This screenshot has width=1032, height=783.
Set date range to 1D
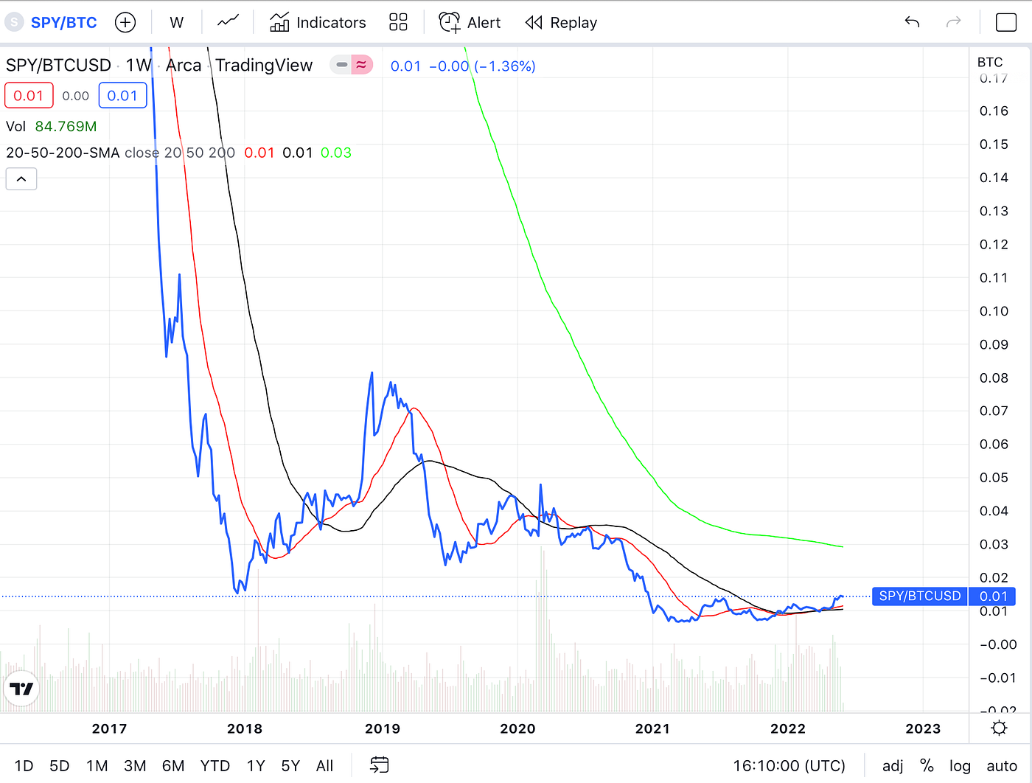(x=24, y=765)
